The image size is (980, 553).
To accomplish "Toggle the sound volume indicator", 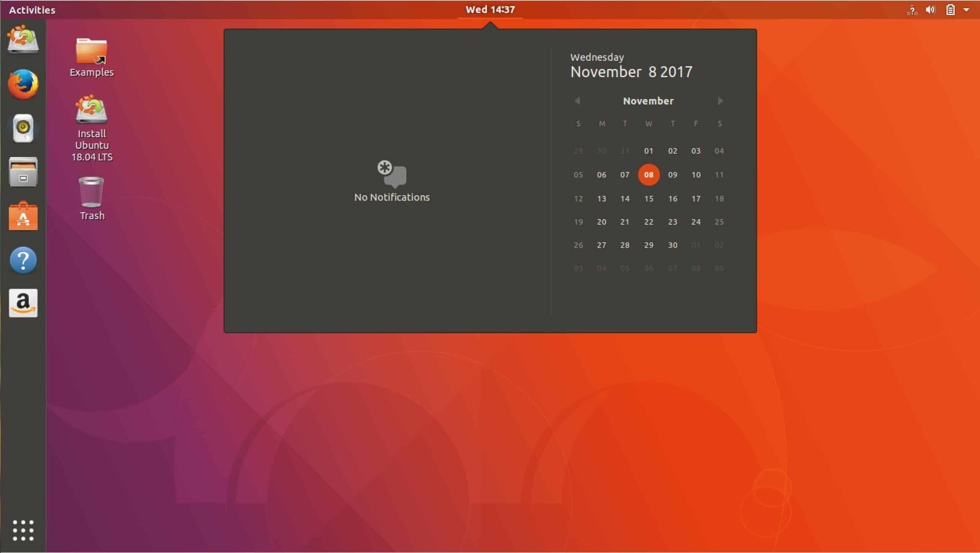I will [x=931, y=10].
